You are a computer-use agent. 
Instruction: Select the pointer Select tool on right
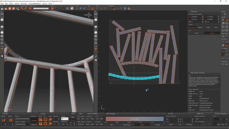pyautogui.click(x=225, y=14)
